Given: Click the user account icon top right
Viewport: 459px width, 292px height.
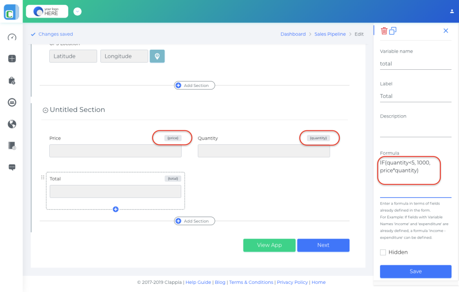Looking at the screenshot, I should pyautogui.click(x=452, y=11).
